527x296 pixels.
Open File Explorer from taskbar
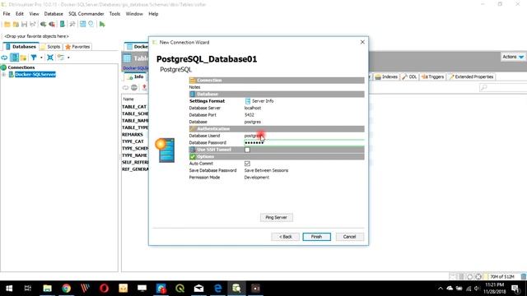click(x=48, y=289)
